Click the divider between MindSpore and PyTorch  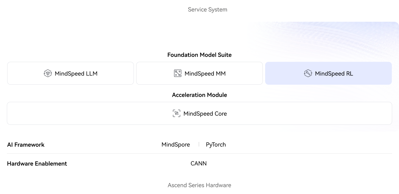tap(199, 144)
